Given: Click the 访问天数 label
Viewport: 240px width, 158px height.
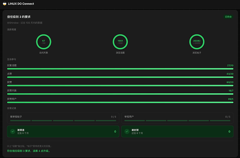Looking at the screenshot, I should (43, 53).
